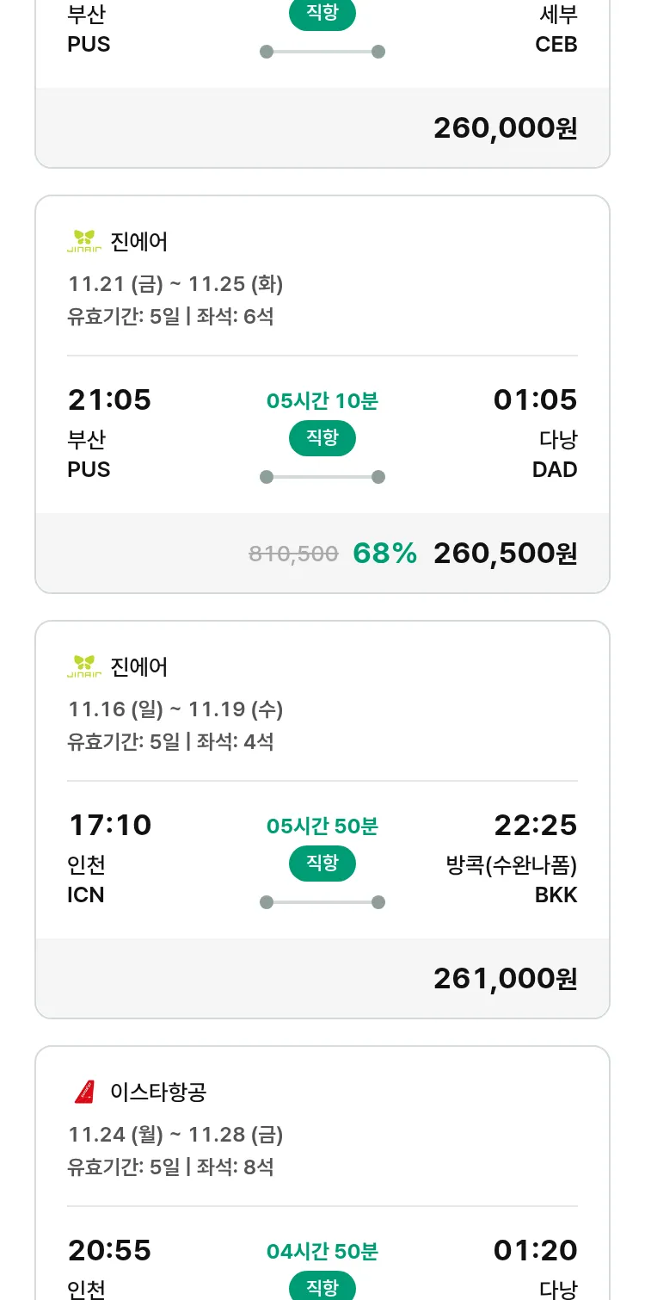Select the 260,000 won Cebu fare

tap(505, 128)
